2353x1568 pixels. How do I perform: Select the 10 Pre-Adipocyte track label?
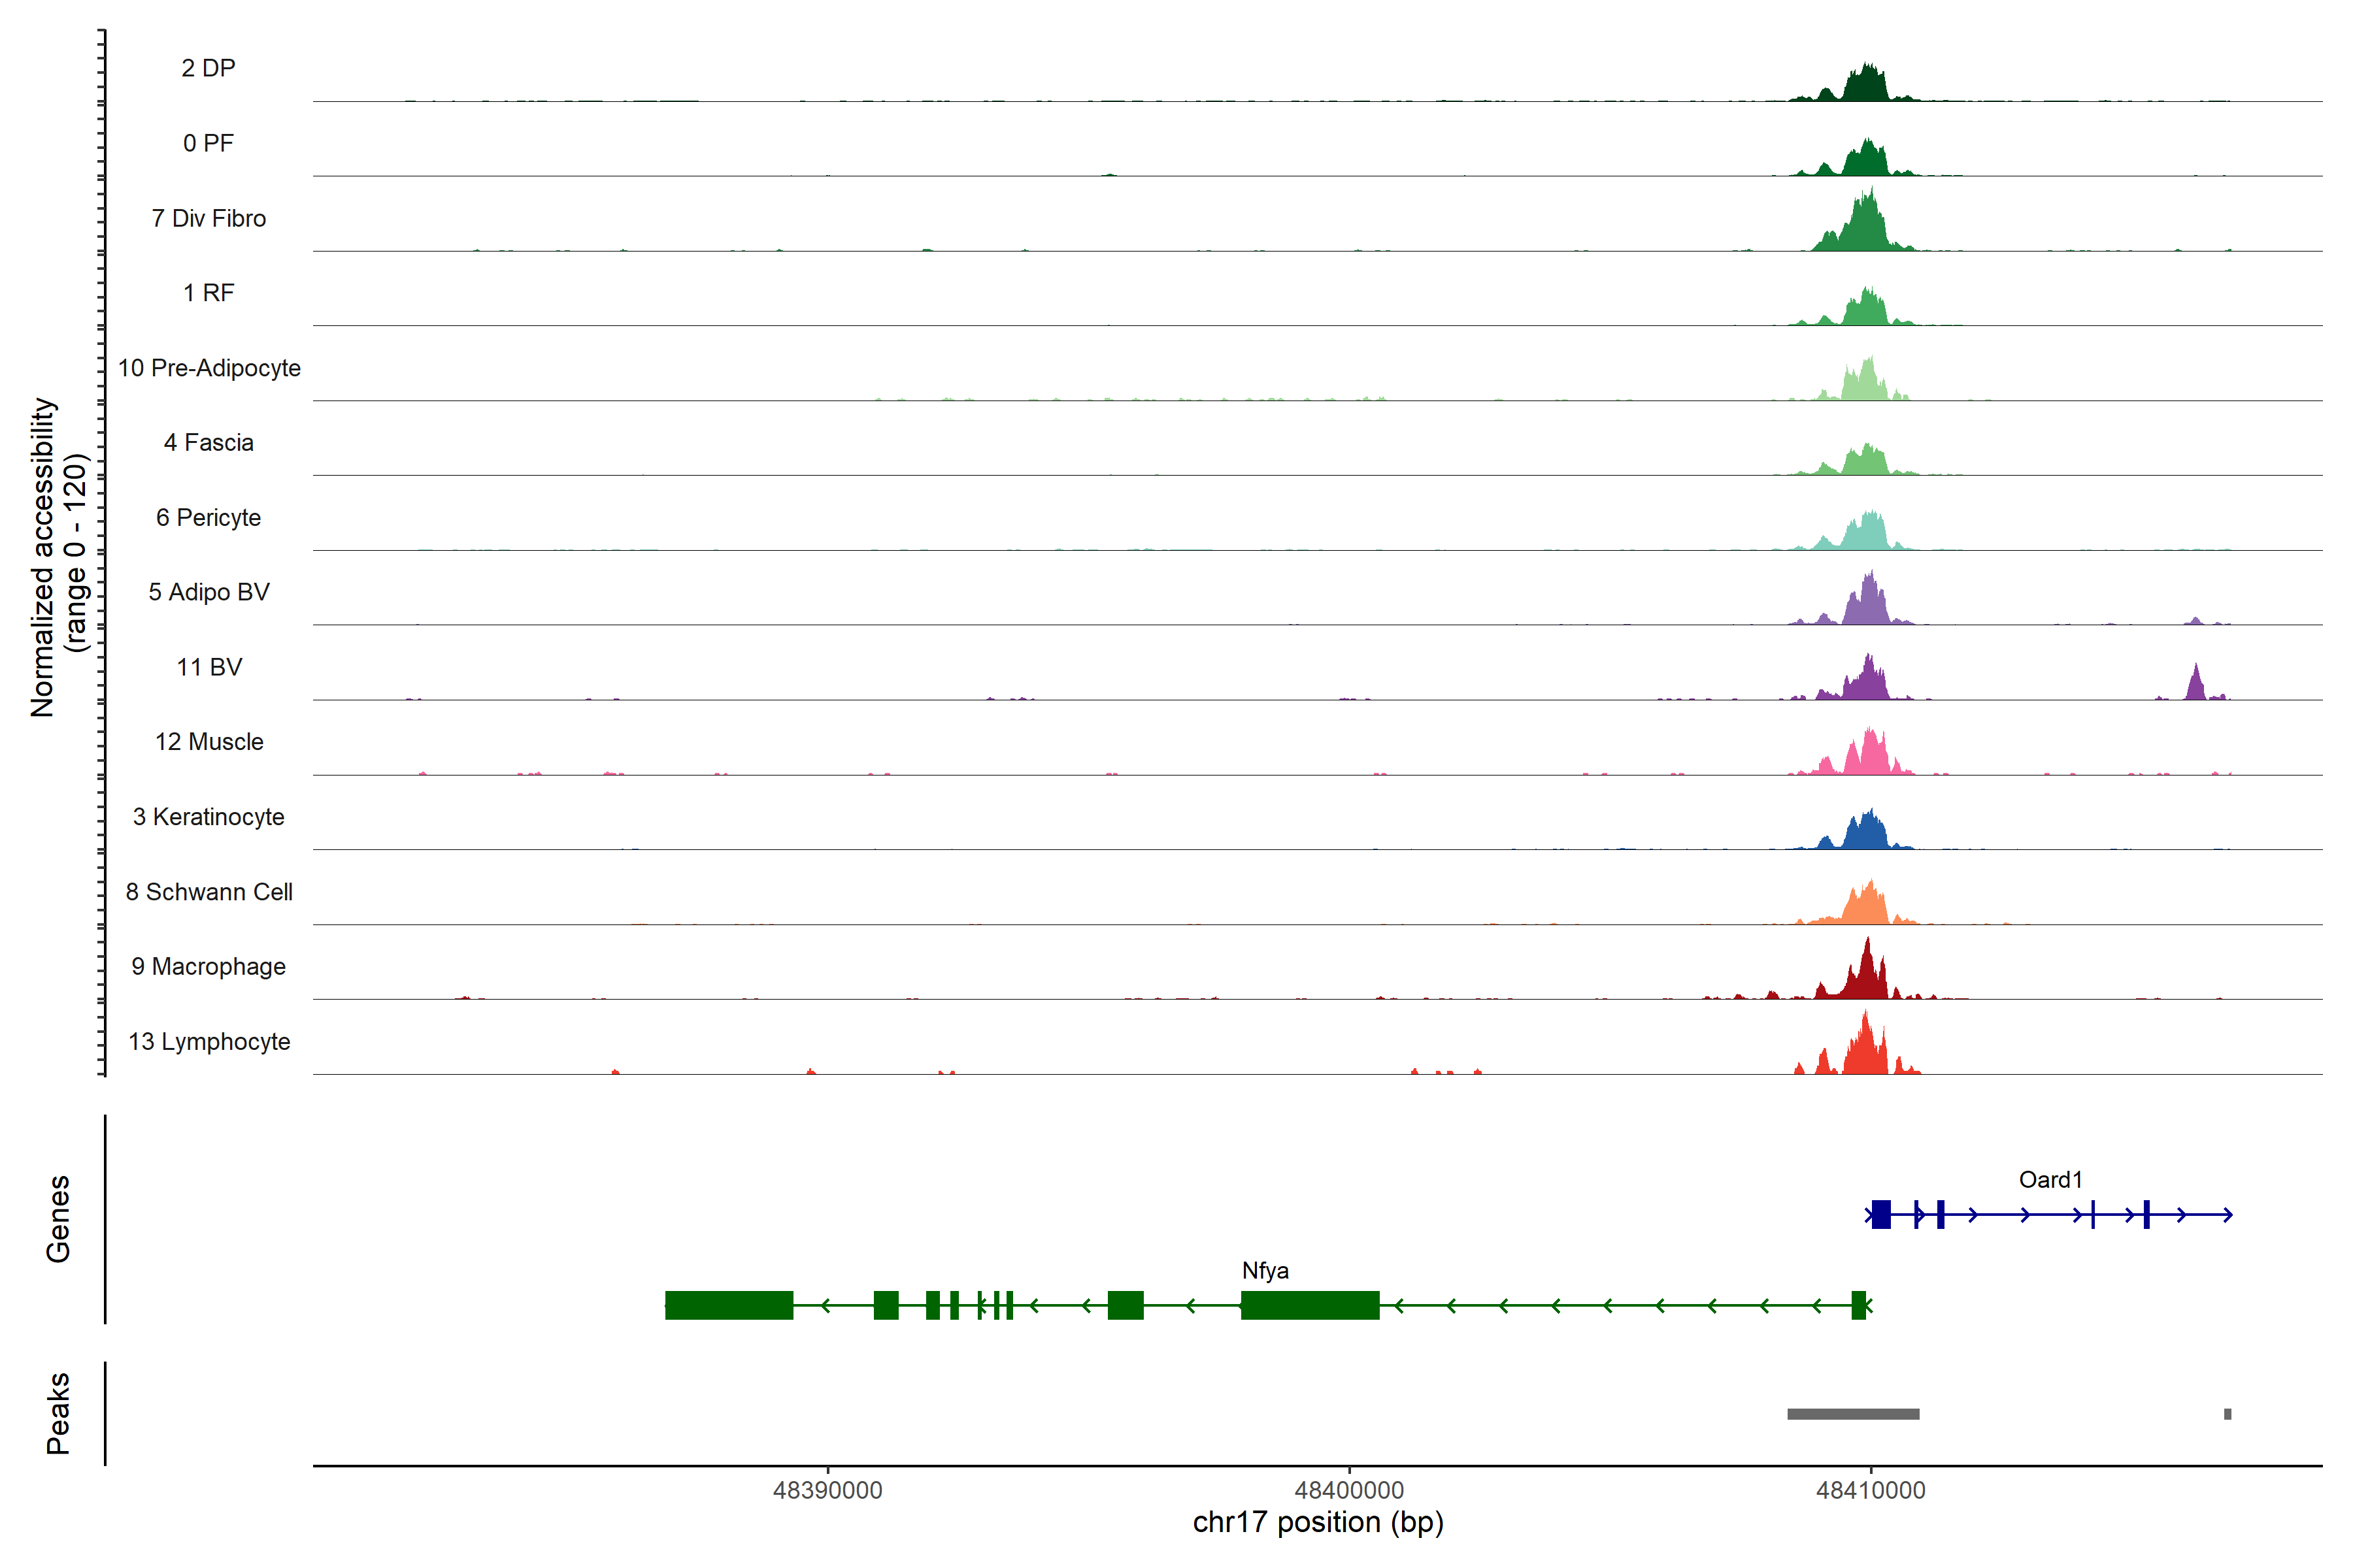point(209,368)
